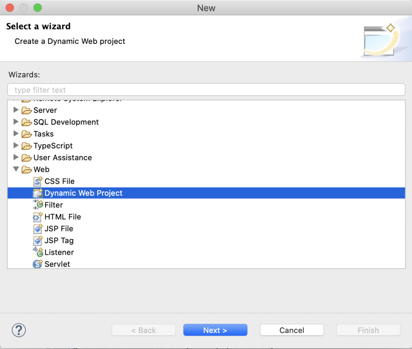Click the type filter text field
412x349 pixels.
coord(206,90)
